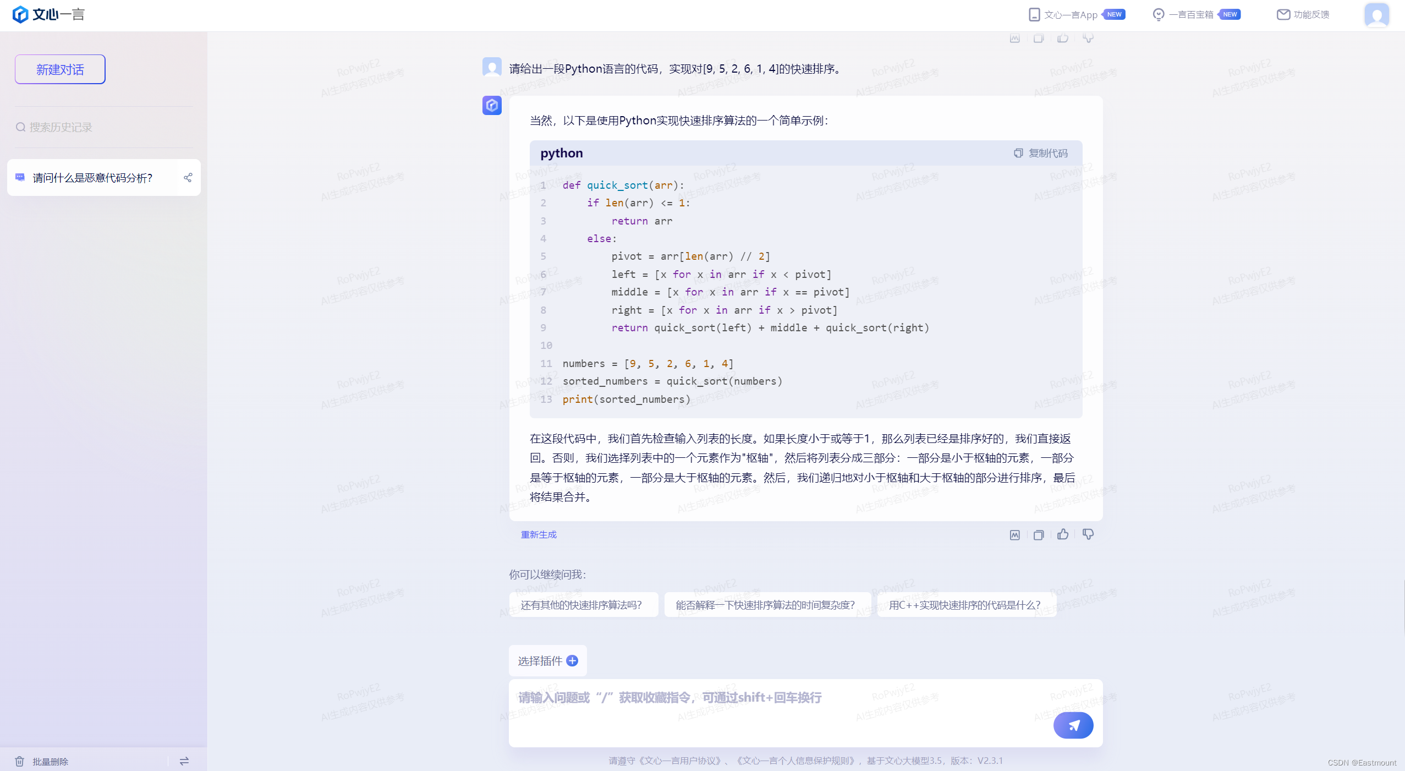
Task: Open the 一言百宝箱 toolbox
Action: [1190, 15]
